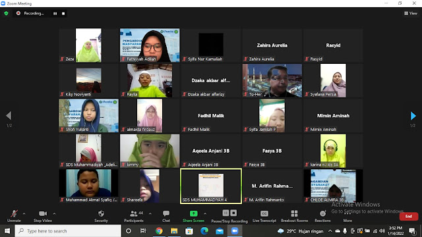422x237 pixels.
Task: Expand Share Screen options arrow
Action: (205, 213)
